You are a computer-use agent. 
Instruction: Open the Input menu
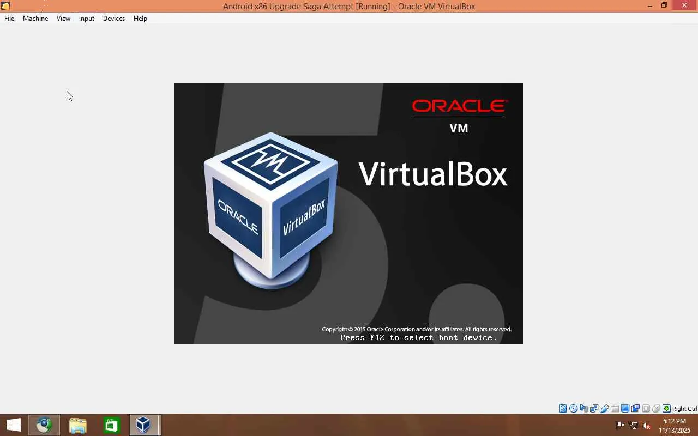pos(86,19)
